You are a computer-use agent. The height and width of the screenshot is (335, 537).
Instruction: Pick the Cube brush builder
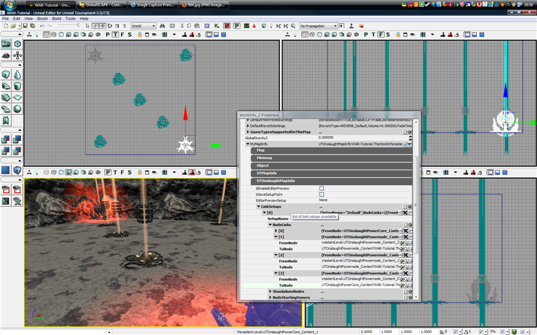pyautogui.click(x=6, y=75)
